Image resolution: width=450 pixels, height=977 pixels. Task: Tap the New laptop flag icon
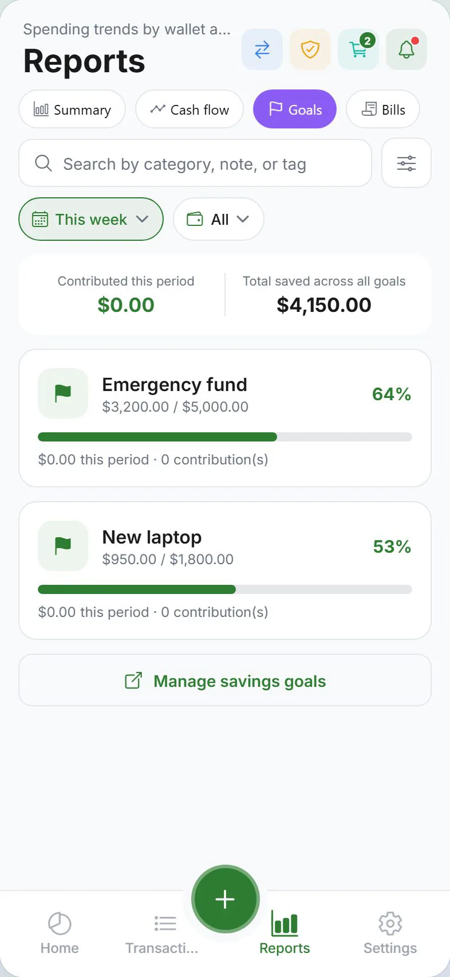point(63,546)
